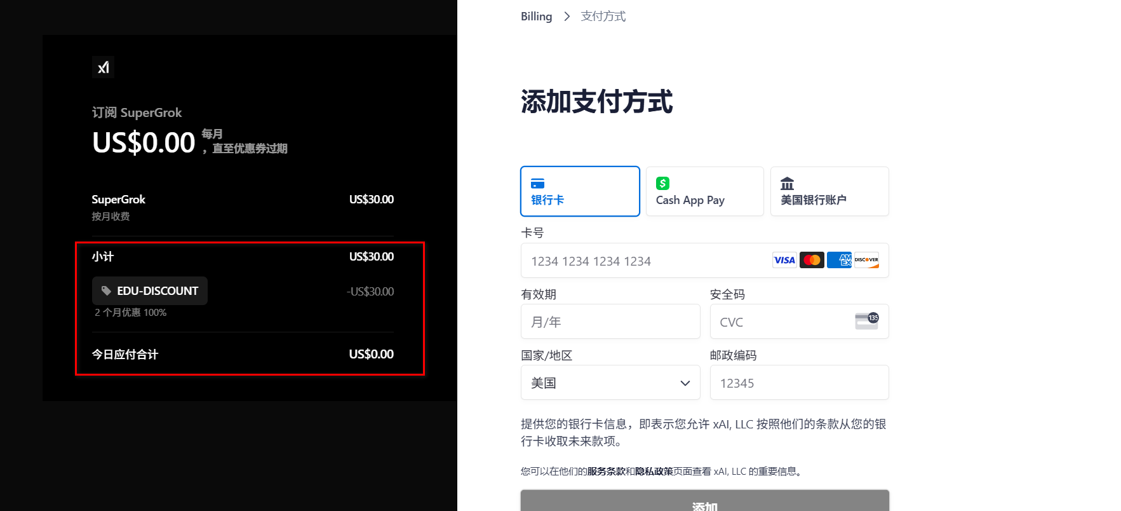This screenshot has height=511, width=1121.
Task: Focus the CVC security code field
Action: 799,322
